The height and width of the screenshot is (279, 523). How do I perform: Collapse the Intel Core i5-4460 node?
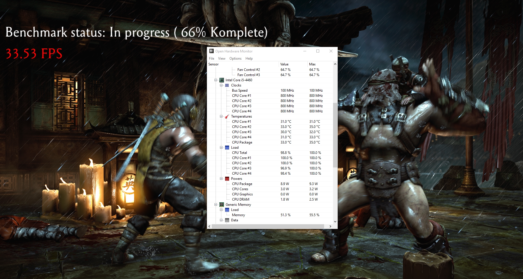click(x=216, y=80)
